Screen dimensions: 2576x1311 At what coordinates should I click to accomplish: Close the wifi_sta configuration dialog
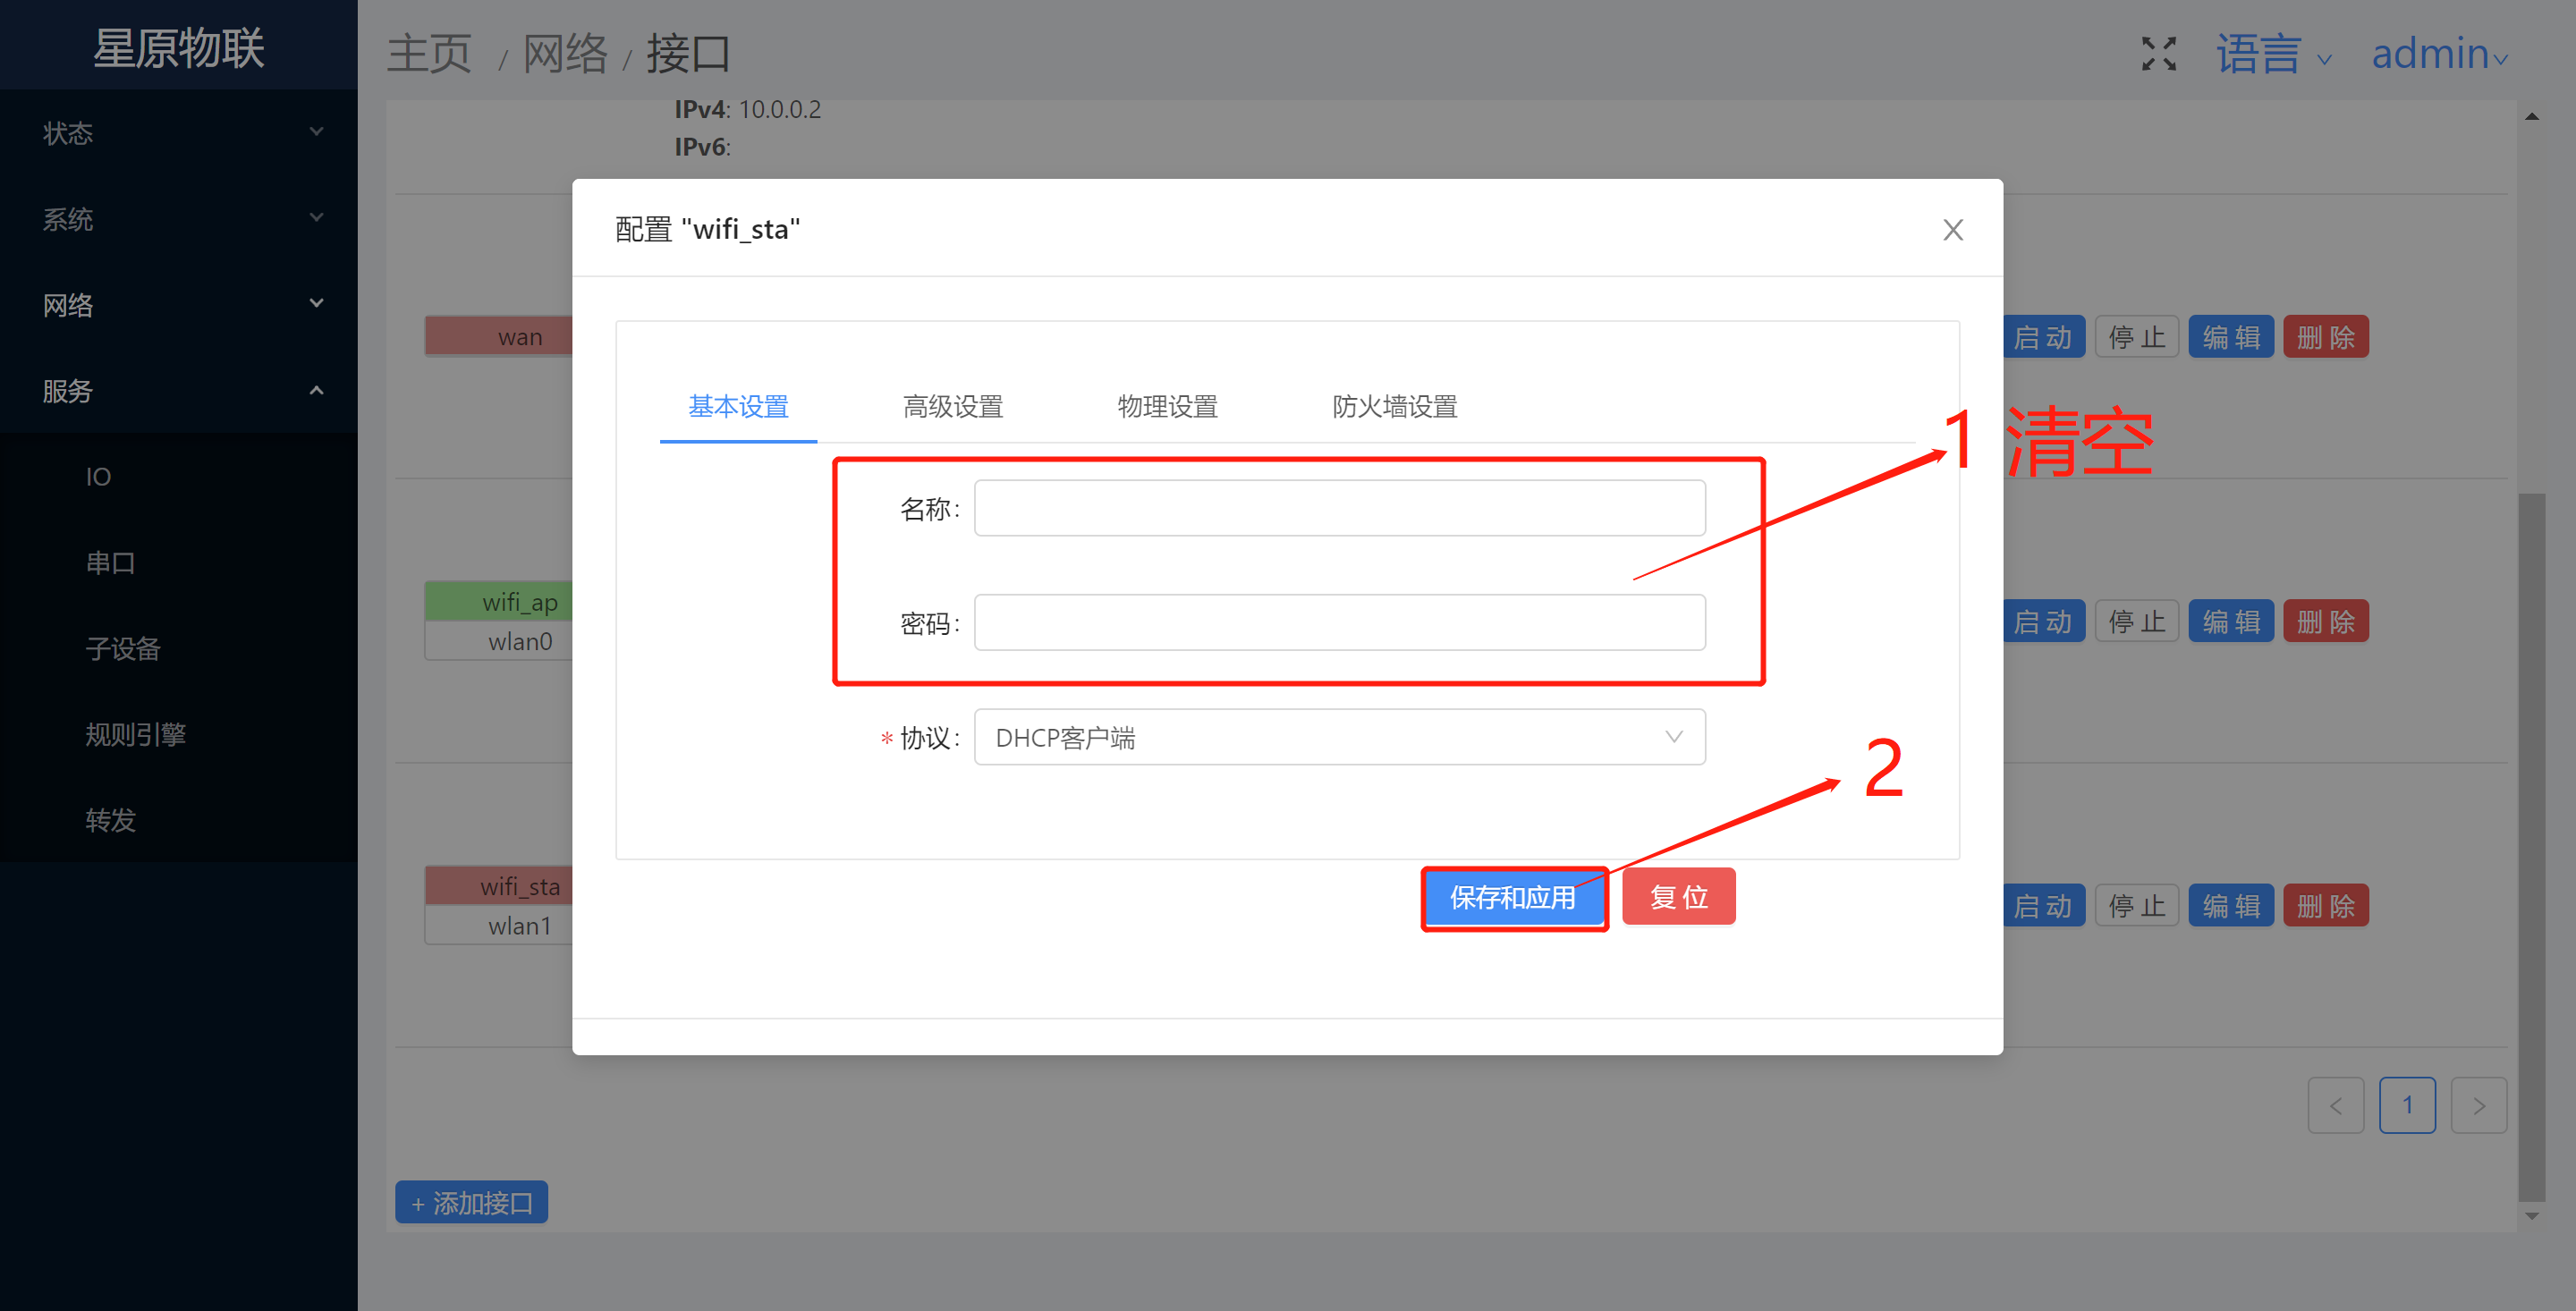[1952, 230]
